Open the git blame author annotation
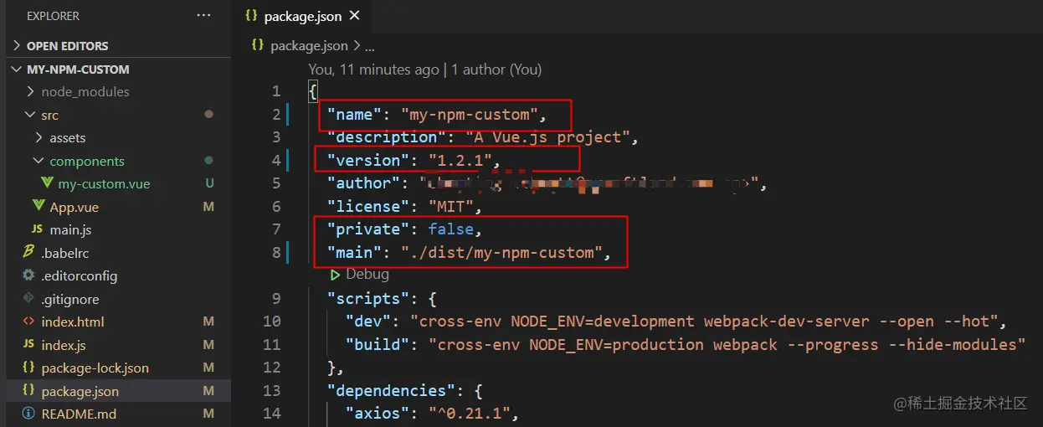This screenshot has width=1043, height=427. coord(425,69)
